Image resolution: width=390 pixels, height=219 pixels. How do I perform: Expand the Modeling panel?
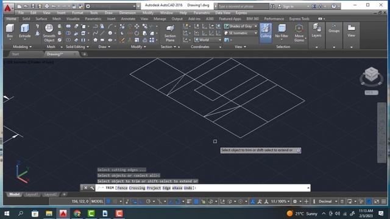click(22, 47)
